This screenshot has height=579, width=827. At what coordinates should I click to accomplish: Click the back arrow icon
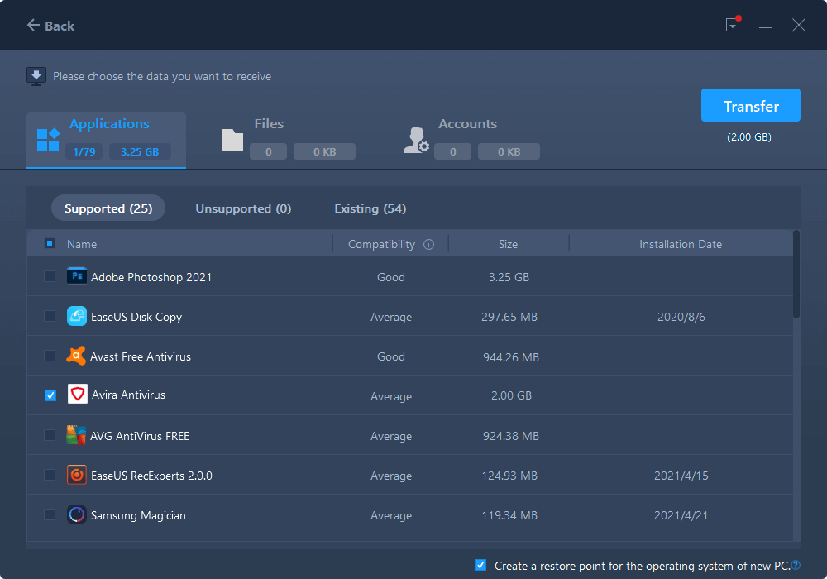pyautogui.click(x=33, y=25)
